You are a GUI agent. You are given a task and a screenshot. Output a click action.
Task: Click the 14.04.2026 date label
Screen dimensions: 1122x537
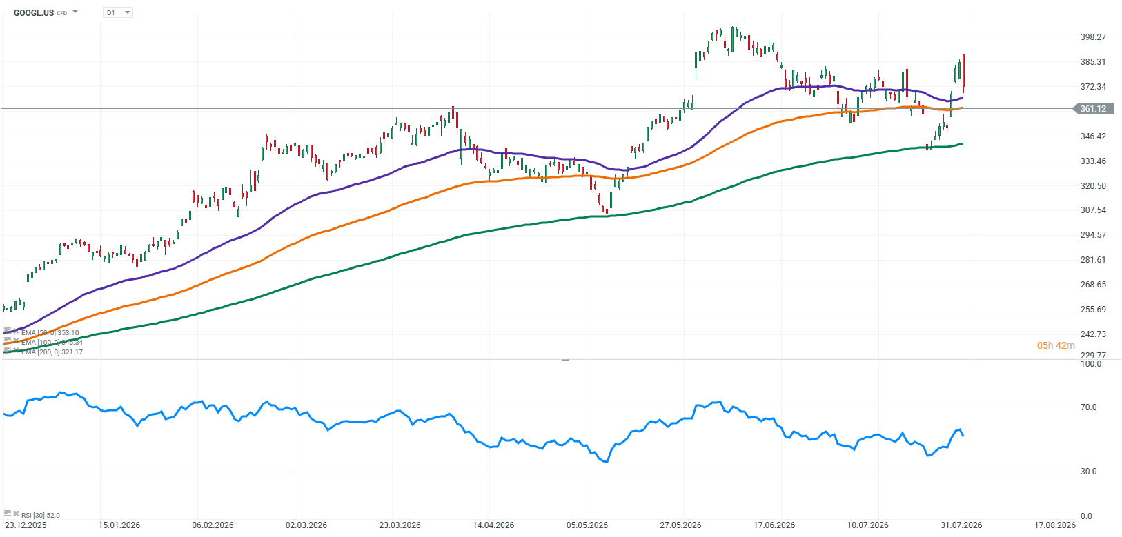(493, 525)
